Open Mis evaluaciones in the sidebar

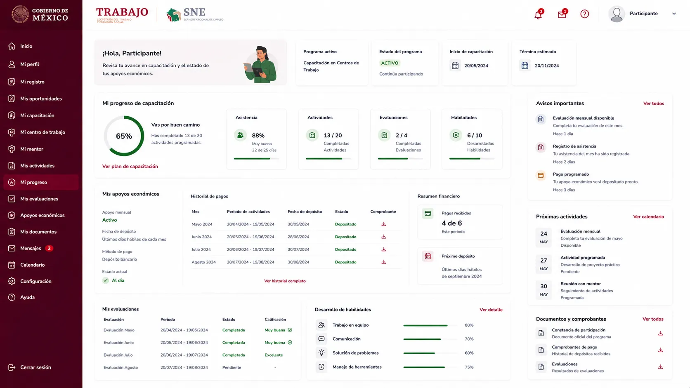(x=41, y=199)
